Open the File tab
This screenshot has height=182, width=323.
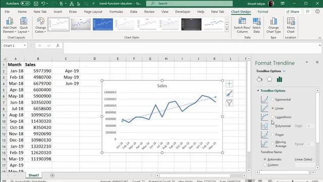(x=7, y=12)
